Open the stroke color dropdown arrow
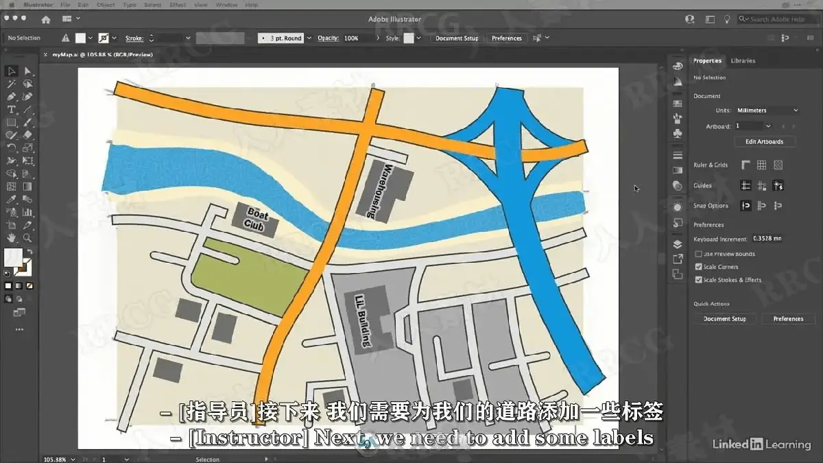Viewport: 823px width, 463px height. pyautogui.click(x=113, y=38)
